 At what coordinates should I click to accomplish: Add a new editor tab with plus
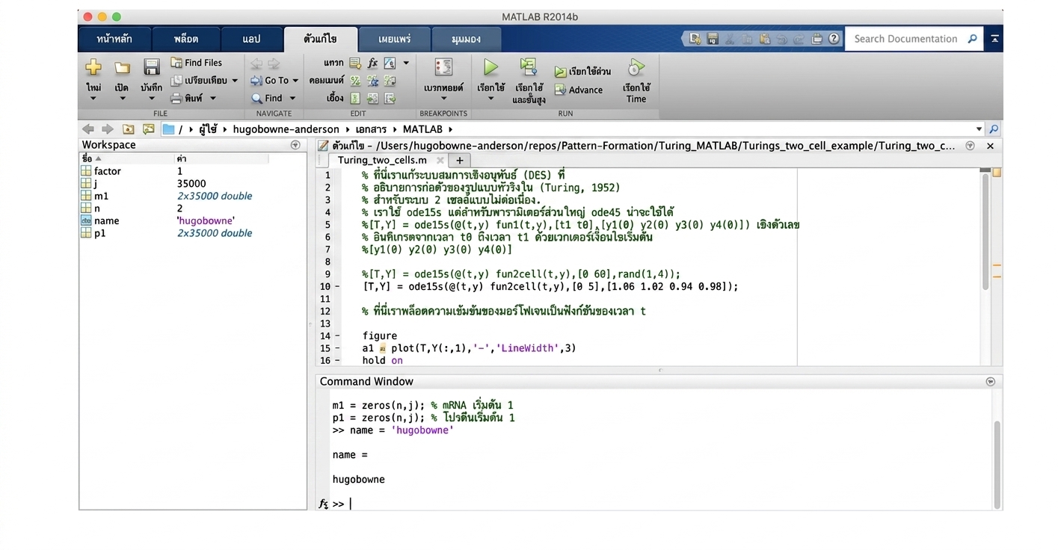click(460, 160)
